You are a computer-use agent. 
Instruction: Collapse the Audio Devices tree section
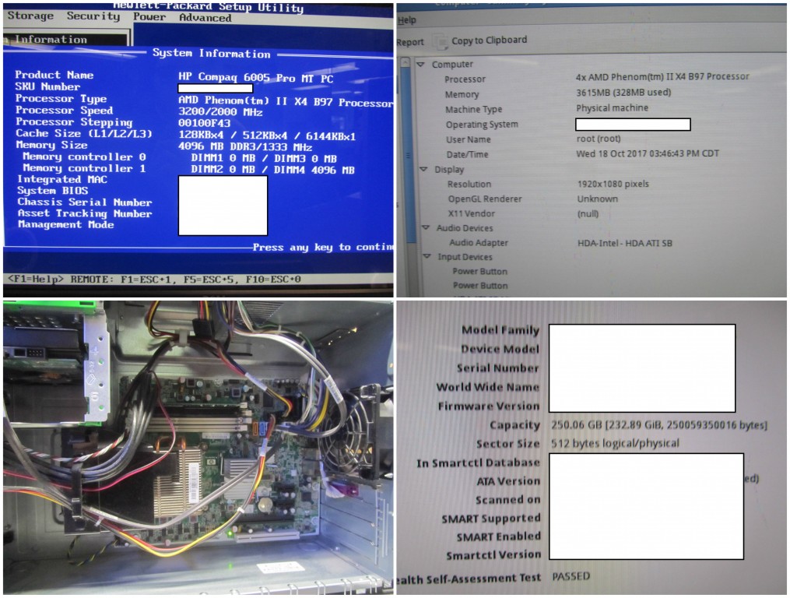427,228
